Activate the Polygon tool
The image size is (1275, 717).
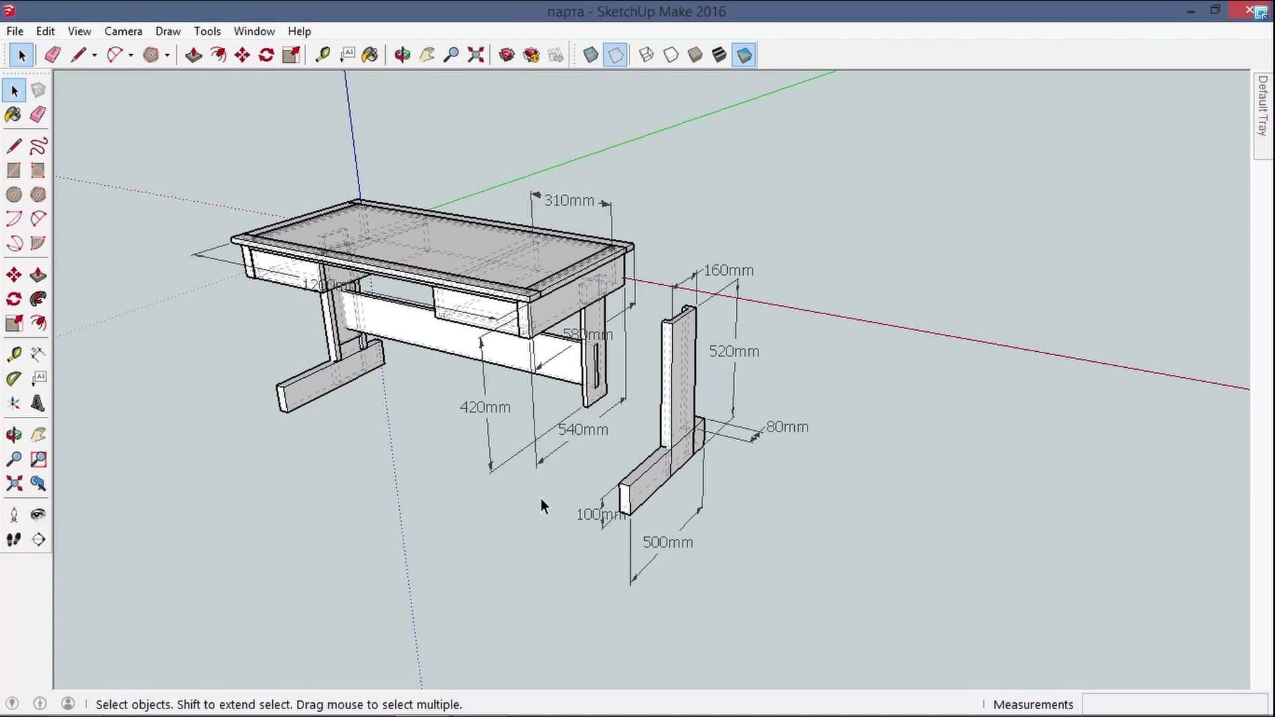38,195
